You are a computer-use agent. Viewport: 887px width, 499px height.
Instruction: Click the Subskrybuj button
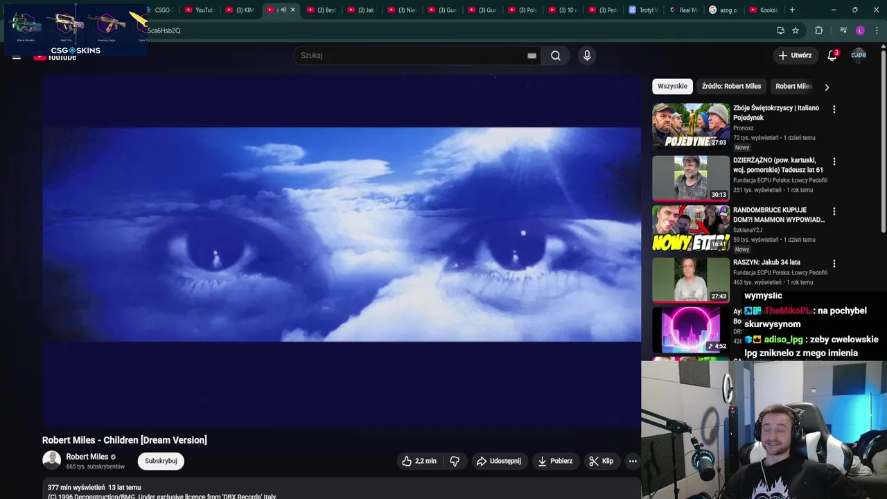click(x=161, y=461)
